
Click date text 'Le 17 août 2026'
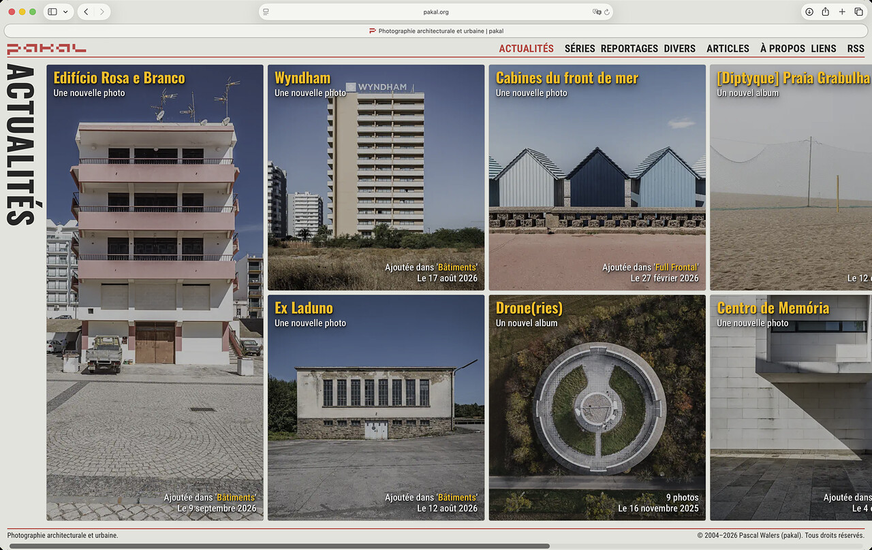coord(447,278)
